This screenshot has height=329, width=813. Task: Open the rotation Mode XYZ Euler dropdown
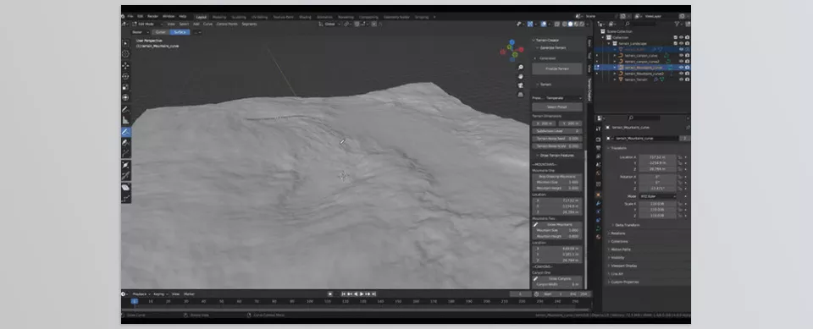[657, 196]
